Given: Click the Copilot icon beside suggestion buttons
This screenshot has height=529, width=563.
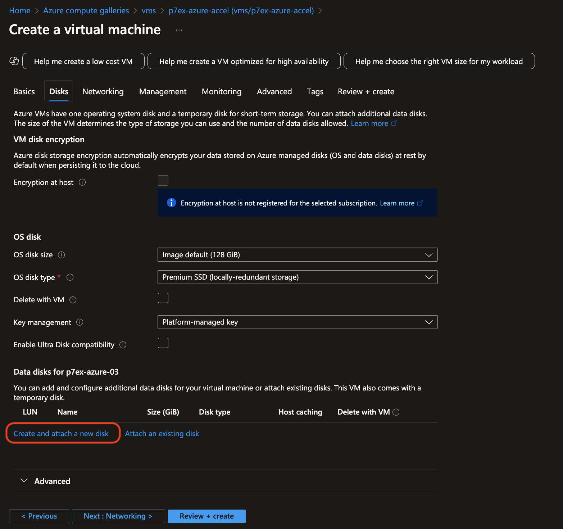Looking at the screenshot, I should [14, 61].
